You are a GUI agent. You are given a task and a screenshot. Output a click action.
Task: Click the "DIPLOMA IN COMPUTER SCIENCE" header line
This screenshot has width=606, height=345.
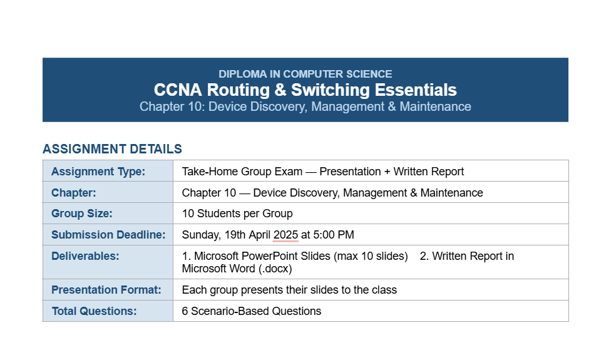tap(306, 74)
